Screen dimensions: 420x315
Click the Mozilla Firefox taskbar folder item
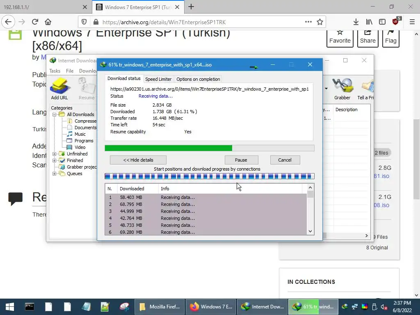click(160, 307)
